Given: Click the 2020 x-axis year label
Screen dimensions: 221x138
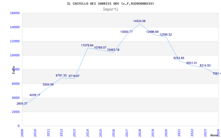Looking at the screenshot, I should point(166,133).
